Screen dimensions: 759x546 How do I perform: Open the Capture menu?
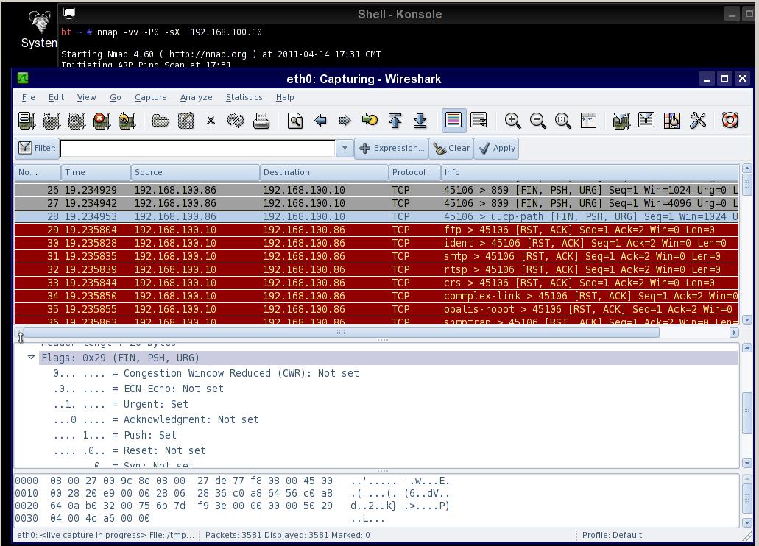[150, 97]
